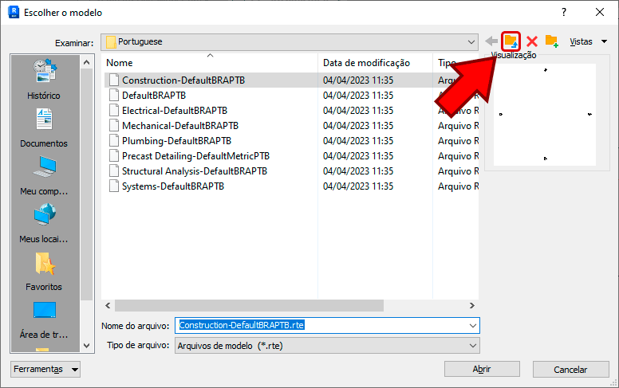Screen dimensions: 619x388
Task: Select the Construction-DefaultBRAPTB file name
Action: [x=183, y=80]
